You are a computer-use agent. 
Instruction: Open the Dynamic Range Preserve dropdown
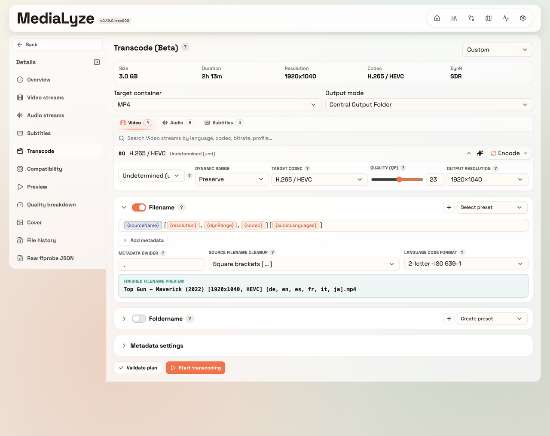pyautogui.click(x=232, y=179)
